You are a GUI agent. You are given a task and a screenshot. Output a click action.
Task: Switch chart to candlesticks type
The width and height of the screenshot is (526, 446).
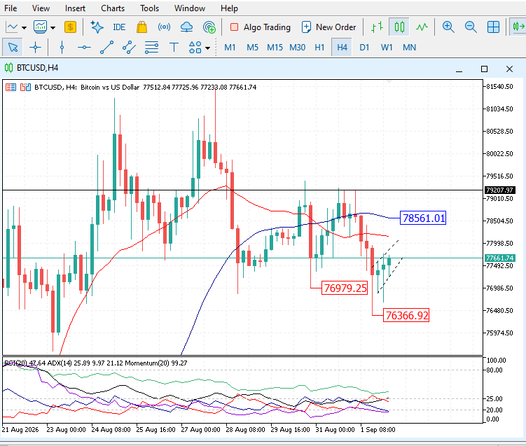coord(399,27)
